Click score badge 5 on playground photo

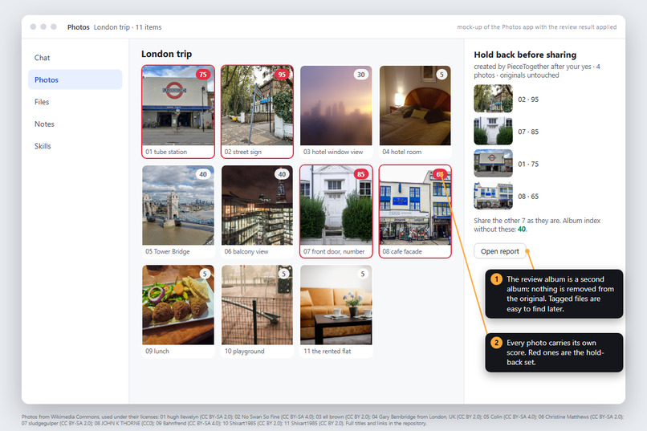pos(283,274)
